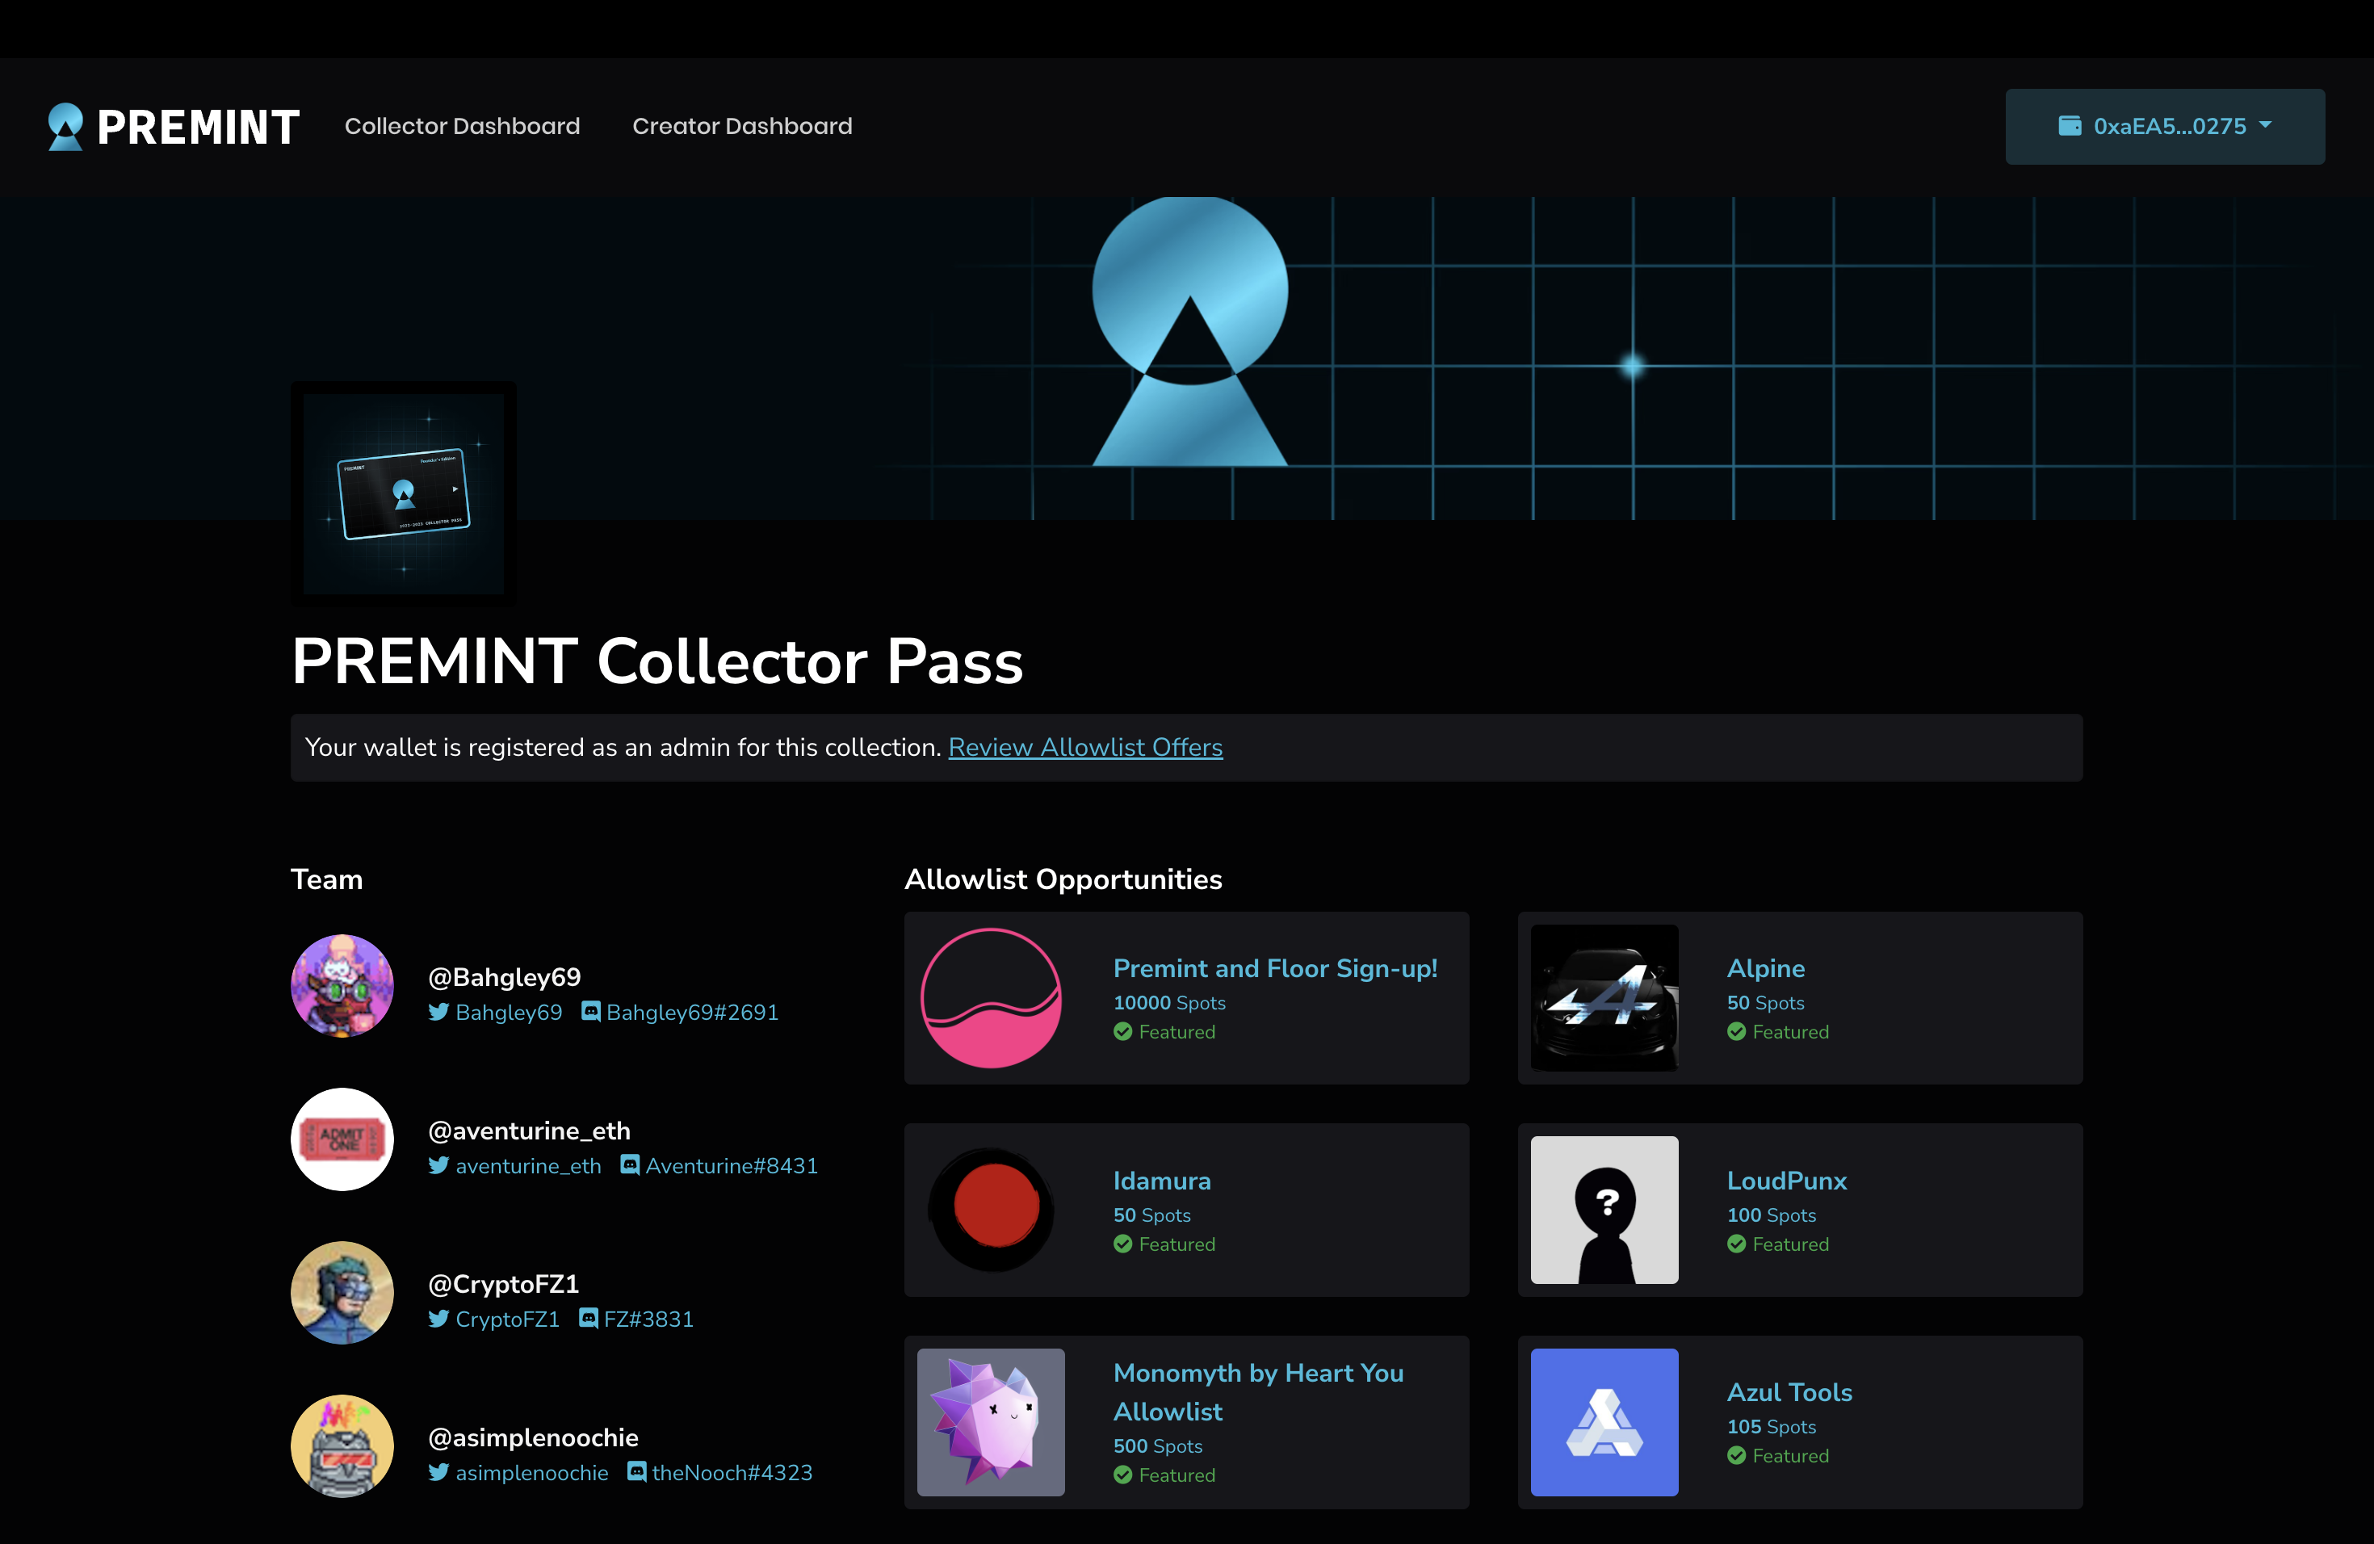Click the asimplenoochie avatar image
The width and height of the screenshot is (2374, 1544).
tap(342, 1446)
